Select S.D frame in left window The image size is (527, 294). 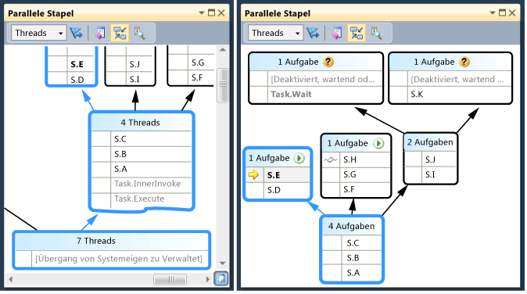point(71,79)
